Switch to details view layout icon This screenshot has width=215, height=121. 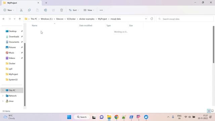tap(209, 111)
